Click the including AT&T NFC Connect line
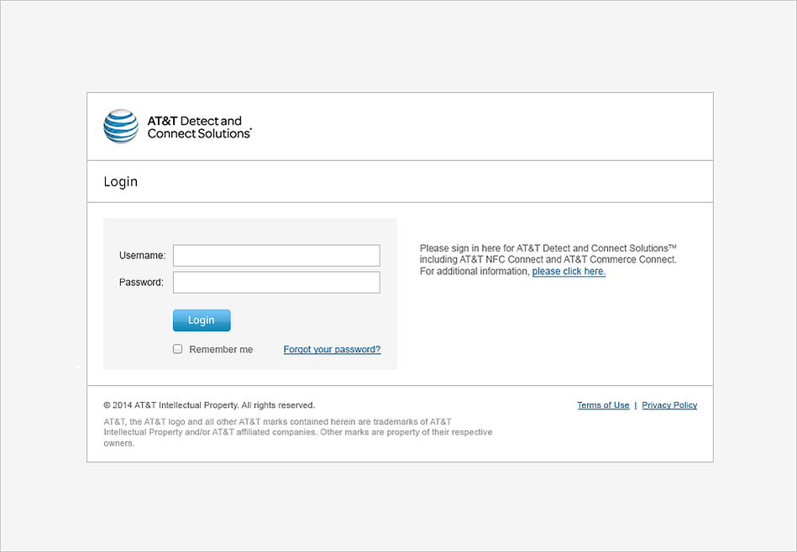 pyautogui.click(x=548, y=259)
